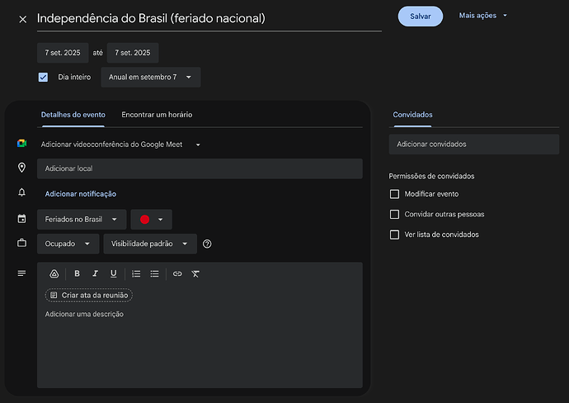
Task: Open the visibility help question mark icon
Action: click(x=207, y=244)
